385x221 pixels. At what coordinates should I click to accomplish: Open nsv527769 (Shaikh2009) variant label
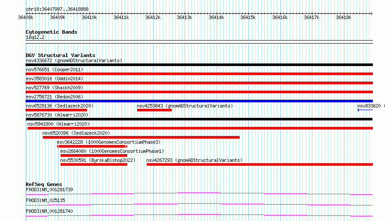click(x=55, y=88)
